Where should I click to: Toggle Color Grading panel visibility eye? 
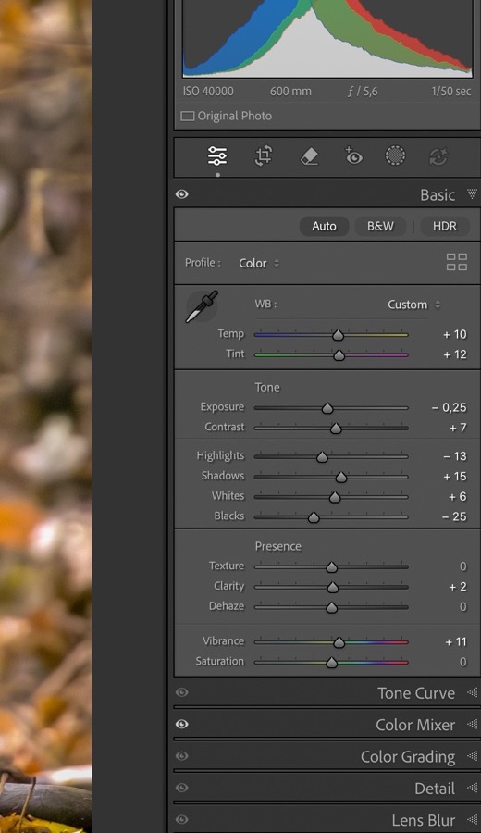point(182,756)
